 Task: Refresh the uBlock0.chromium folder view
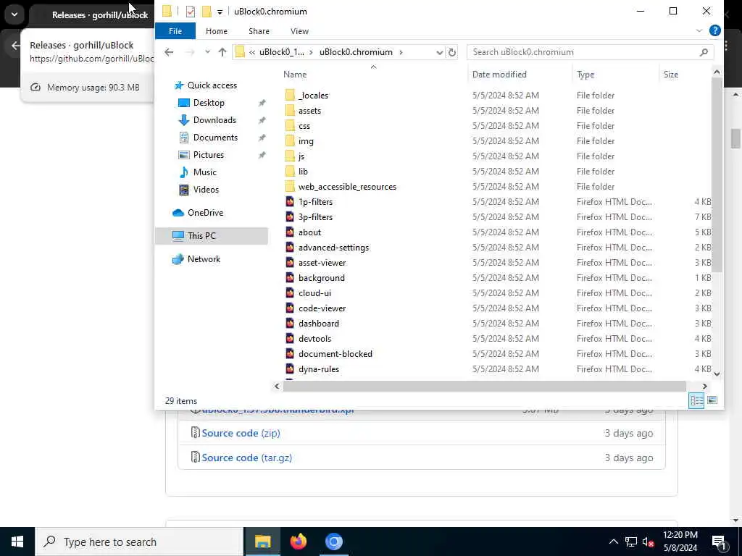point(452,52)
